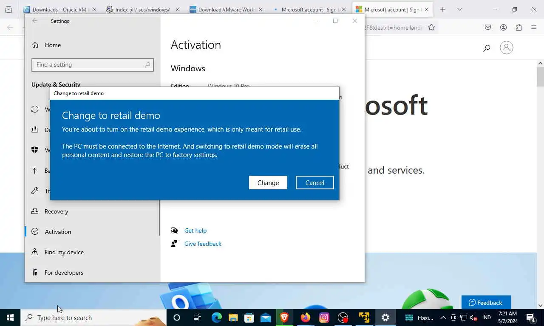The width and height of the screenshot is (544, 326).
Task: Open the Feedback button on webpage
Action: (486, 303)
